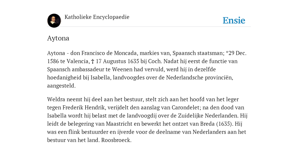Click the round portrait avatar image
This screenshot has height=149, width=298.
[x=54, y=21]
